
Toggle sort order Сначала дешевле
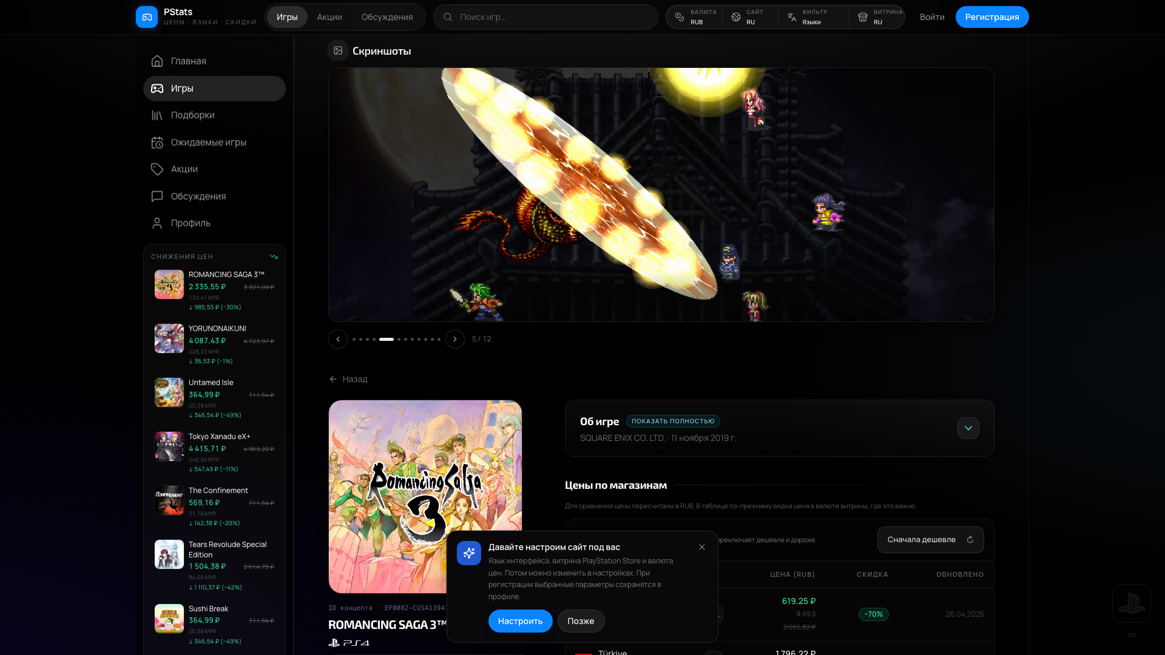(931, 540)
